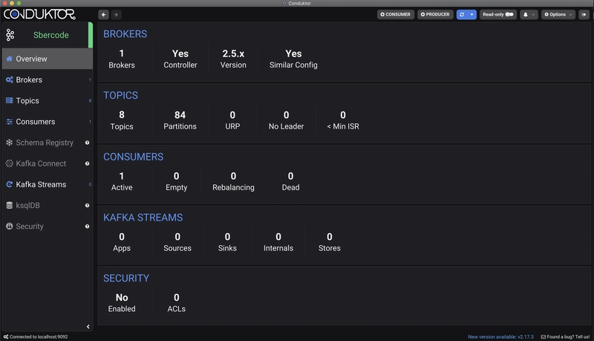This screenshot has height=341, width=594.
Task: Click the 'Rebalancing' consumers label
Action: [233, 187]
